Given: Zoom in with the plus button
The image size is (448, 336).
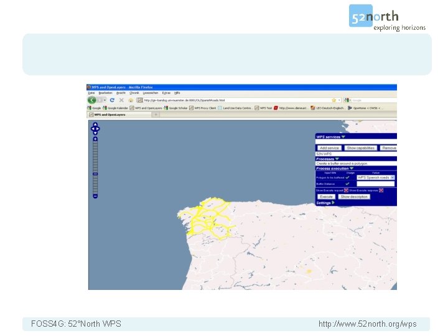Looking at the screenshot, I should [x=95, y=139].
